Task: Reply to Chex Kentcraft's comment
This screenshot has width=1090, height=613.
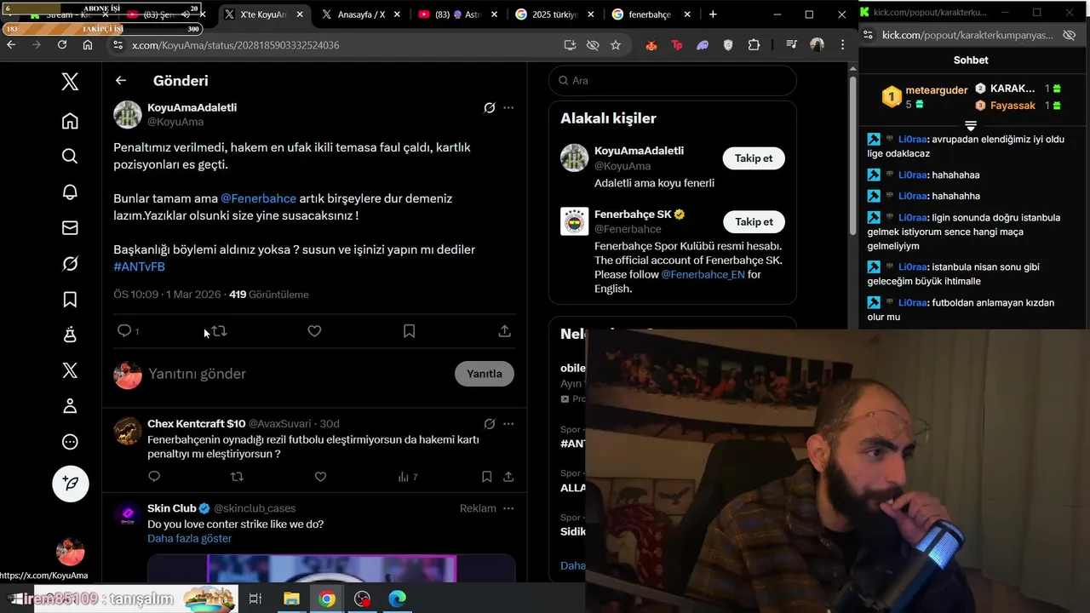Action: pos(154,477)
